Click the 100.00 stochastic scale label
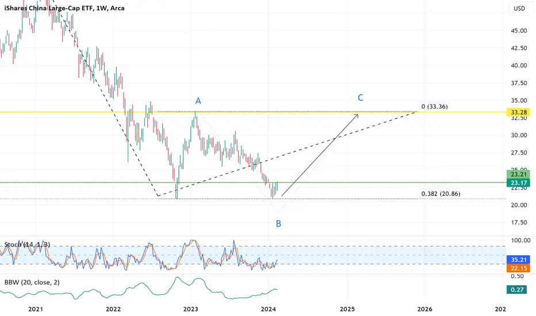This screenshot has height=316, width=536. [x=520, y=241]
